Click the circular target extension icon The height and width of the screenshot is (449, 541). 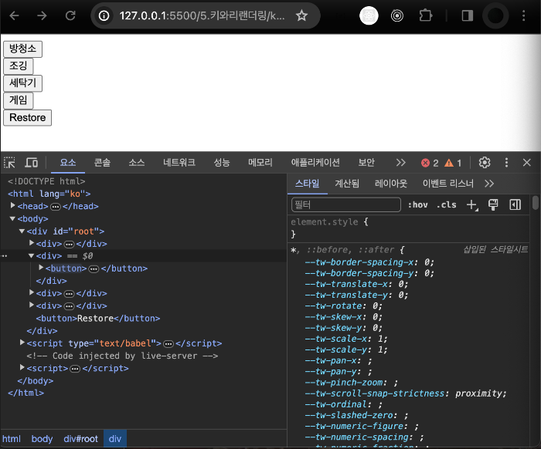click(x=397, y=15)
